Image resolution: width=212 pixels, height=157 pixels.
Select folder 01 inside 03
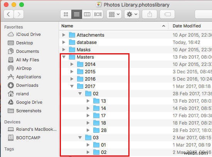(99, 145)
